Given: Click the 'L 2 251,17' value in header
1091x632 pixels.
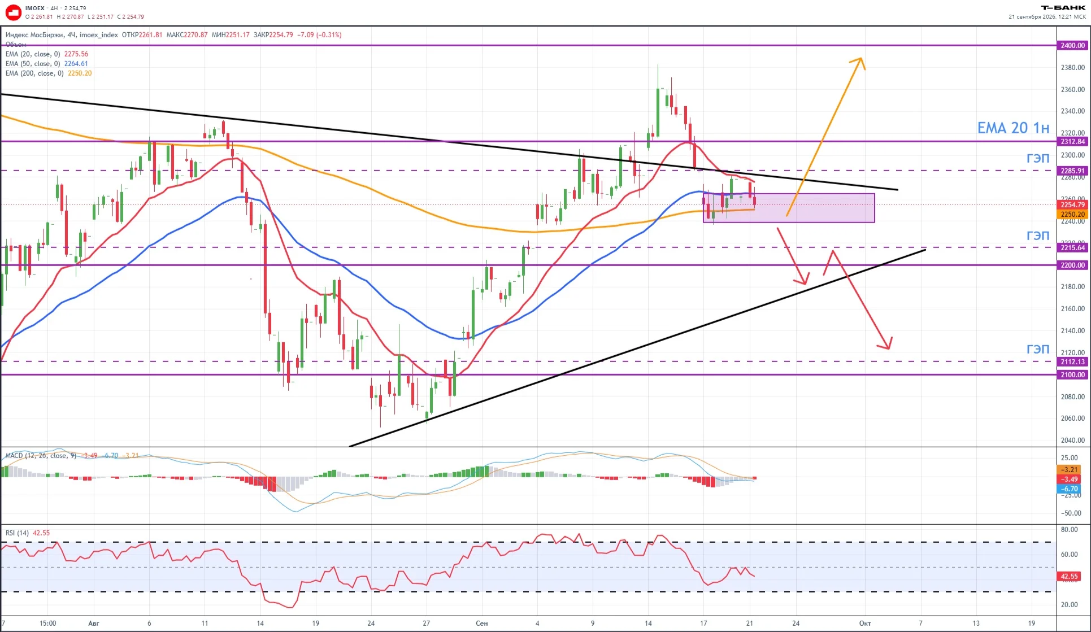Looking at the screenshot, I should (101, 16).
